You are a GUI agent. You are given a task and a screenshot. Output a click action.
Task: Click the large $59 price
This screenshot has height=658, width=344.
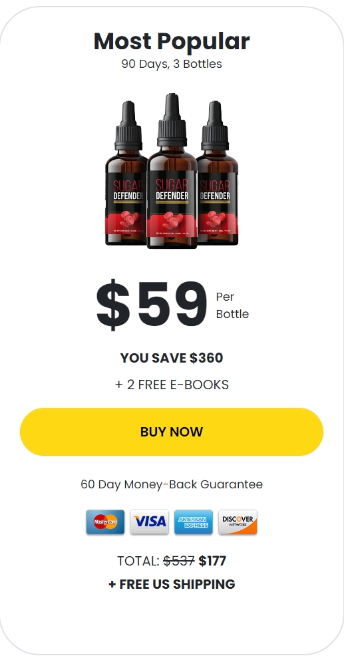coord(152,305)
